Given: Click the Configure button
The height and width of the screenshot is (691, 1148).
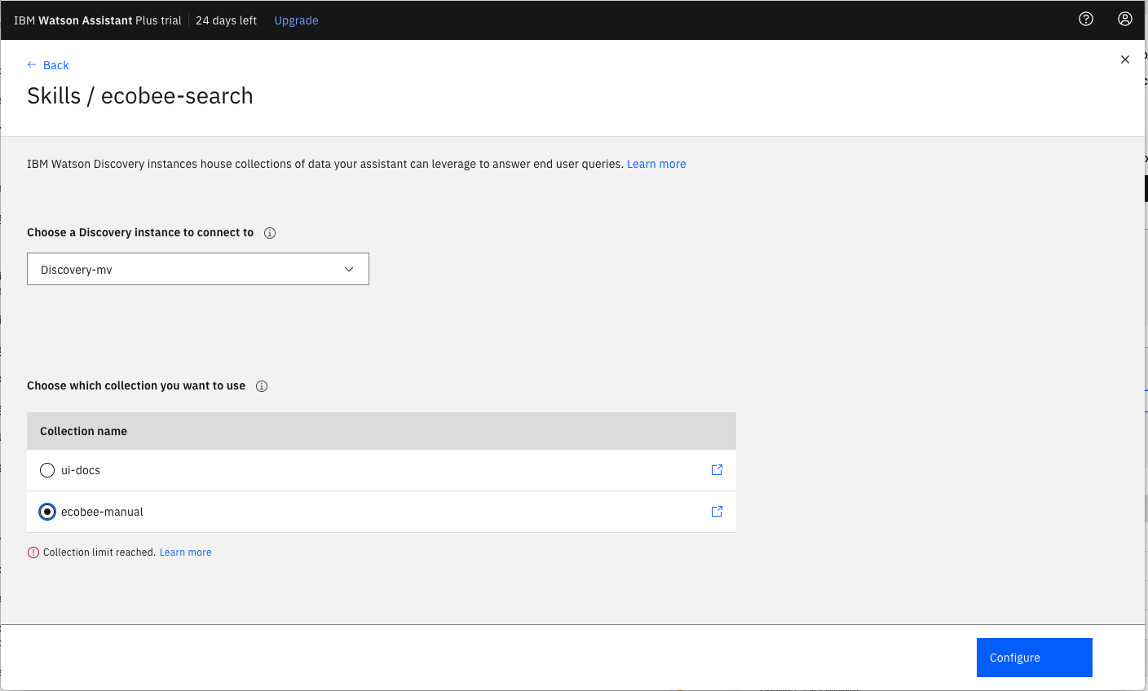Looking at the screenshot, I should pyautogui.click(x=1035, y=658).
